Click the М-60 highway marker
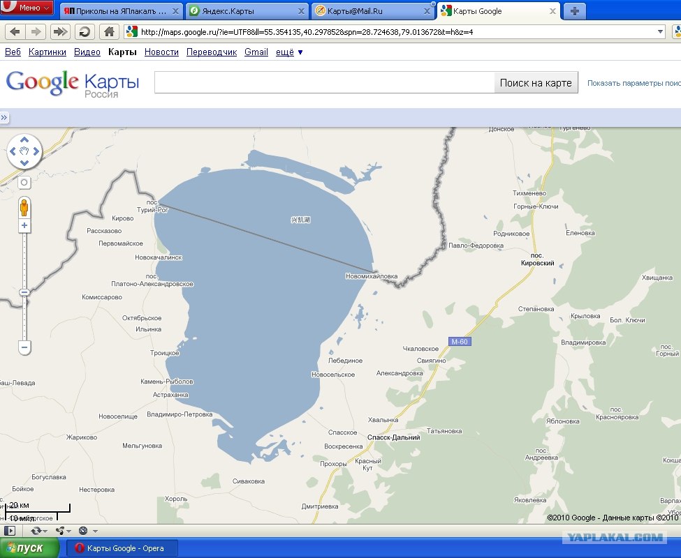681x558 pixels. [x=460, y=342]
